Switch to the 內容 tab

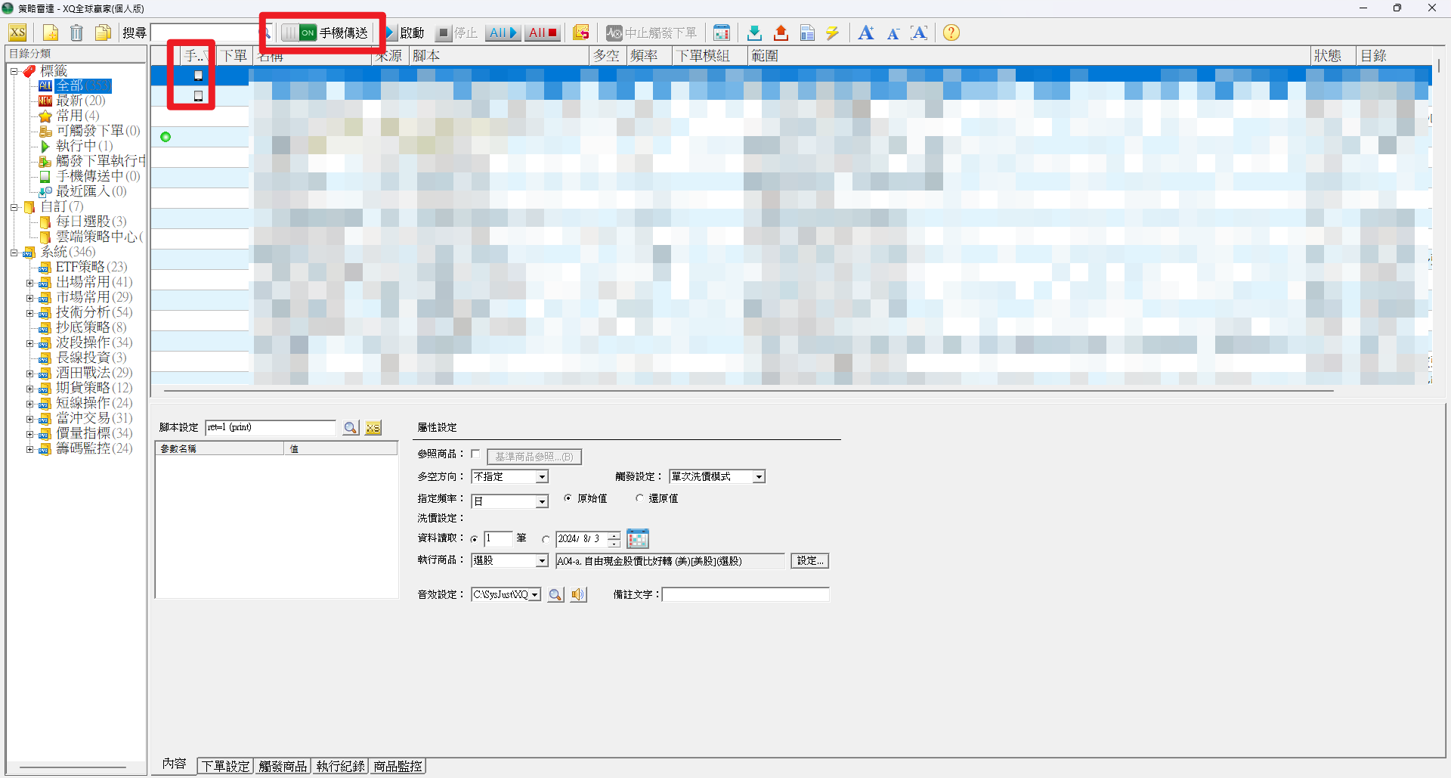pos(174,764)
